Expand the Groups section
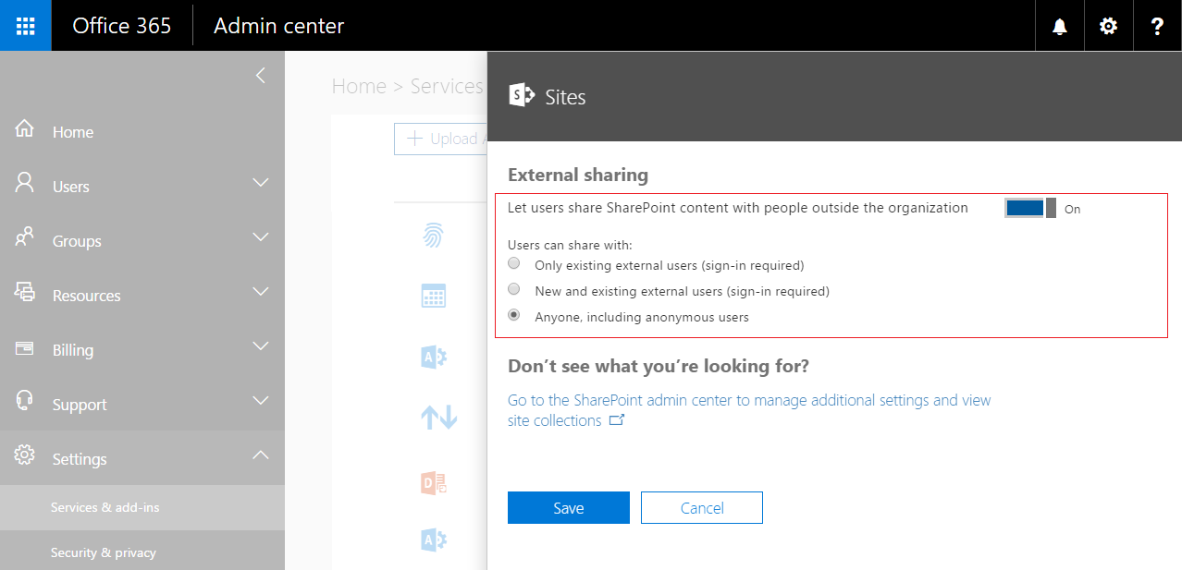 [262, 240]
